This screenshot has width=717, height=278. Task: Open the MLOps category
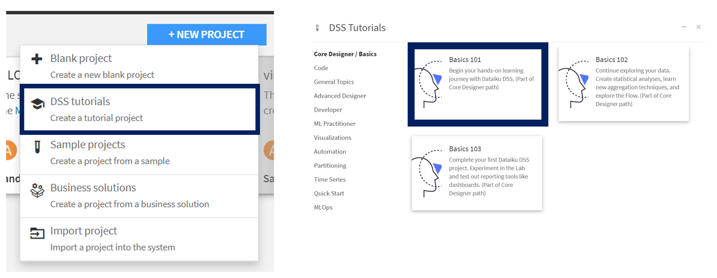point(323,208)
